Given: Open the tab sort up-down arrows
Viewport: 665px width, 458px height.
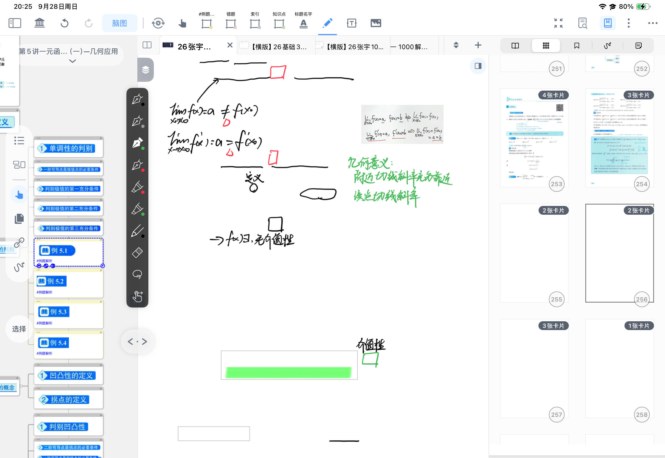Looking at the screenshot, I should pos(456,45).
